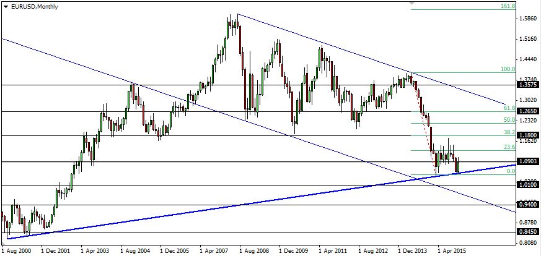
Task: Select the 50.0 Fibonacci retracement label
Action: coord(509,120)
